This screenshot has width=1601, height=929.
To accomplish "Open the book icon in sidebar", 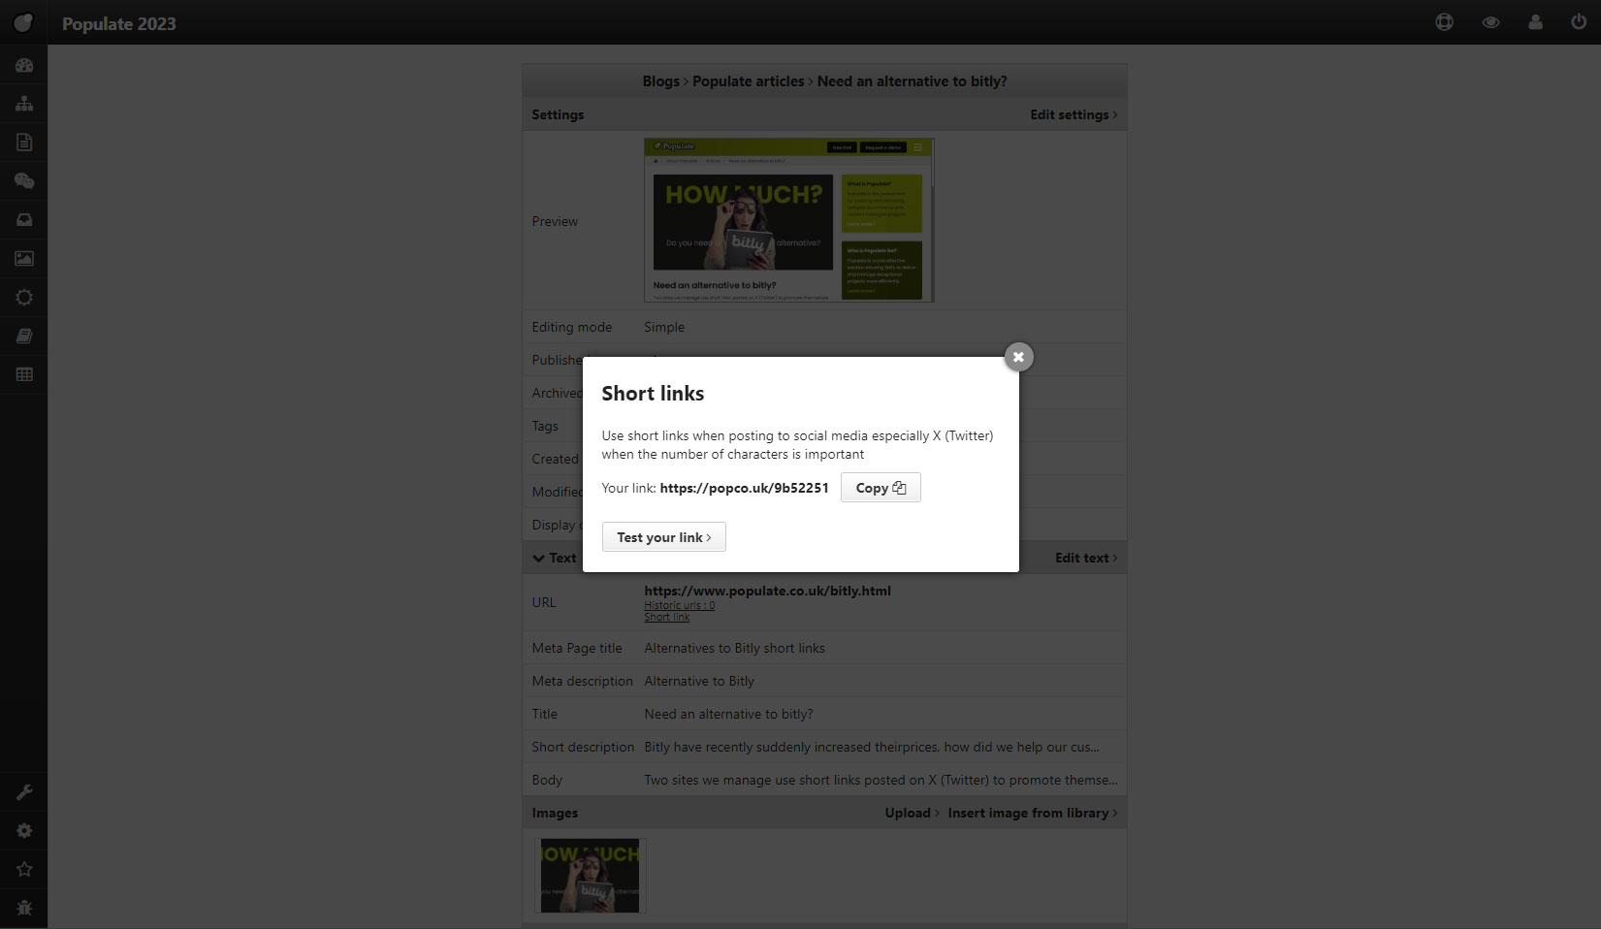I will coord(24,336).
